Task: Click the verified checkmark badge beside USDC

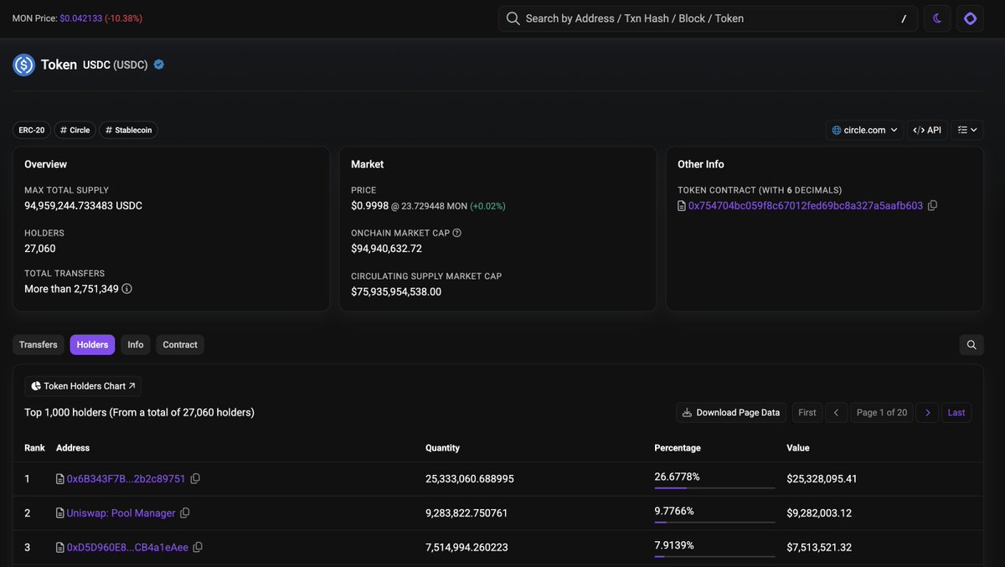Action: (x=157, y=63)
